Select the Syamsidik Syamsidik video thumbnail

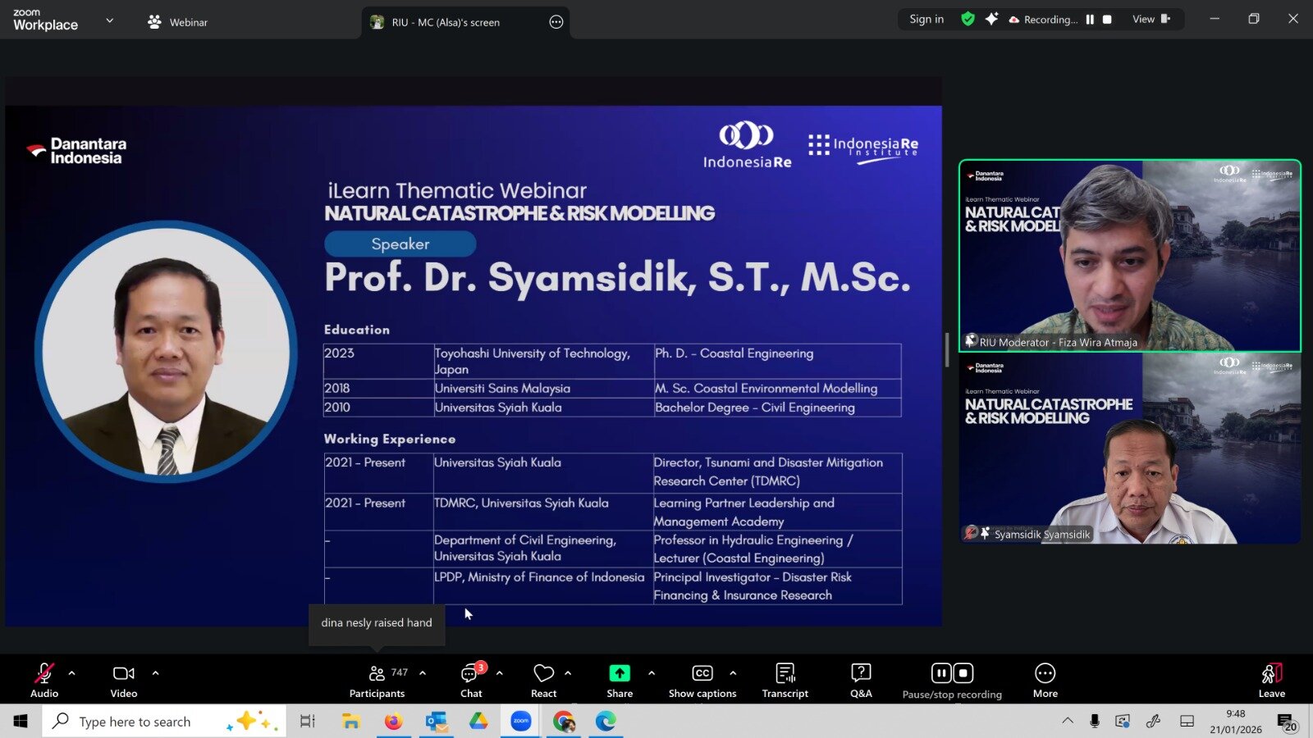click(1130, 449)
